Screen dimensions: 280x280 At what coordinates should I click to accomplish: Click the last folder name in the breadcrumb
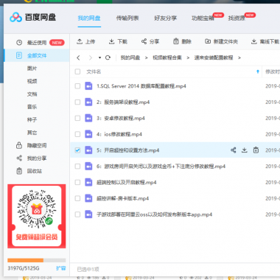tap(214, 57)
